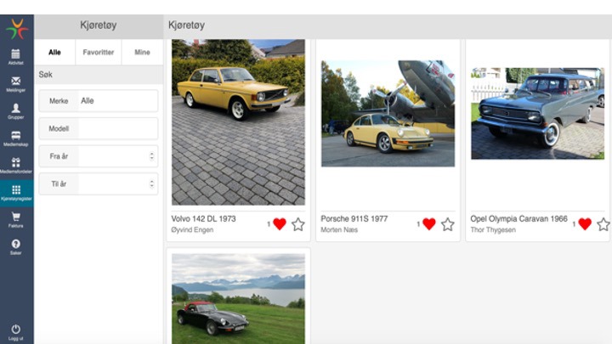This screenshot has width=612, height=344.
Task: Toggle favorite star on Porsche 911S
Action: 447,224
